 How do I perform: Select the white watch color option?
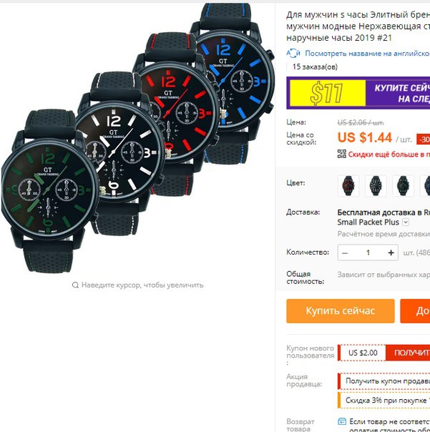[376, 186]
